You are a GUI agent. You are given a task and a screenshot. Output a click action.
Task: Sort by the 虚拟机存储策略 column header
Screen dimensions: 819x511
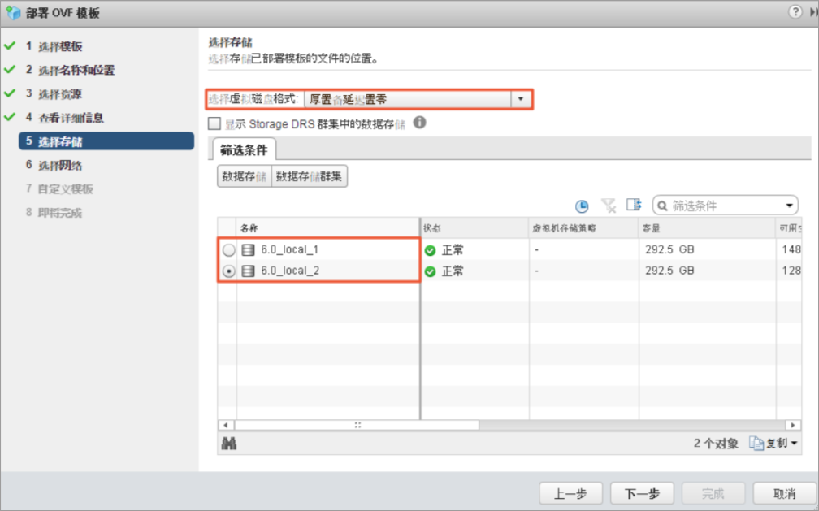pyautogui.click(x=583, y=227)
